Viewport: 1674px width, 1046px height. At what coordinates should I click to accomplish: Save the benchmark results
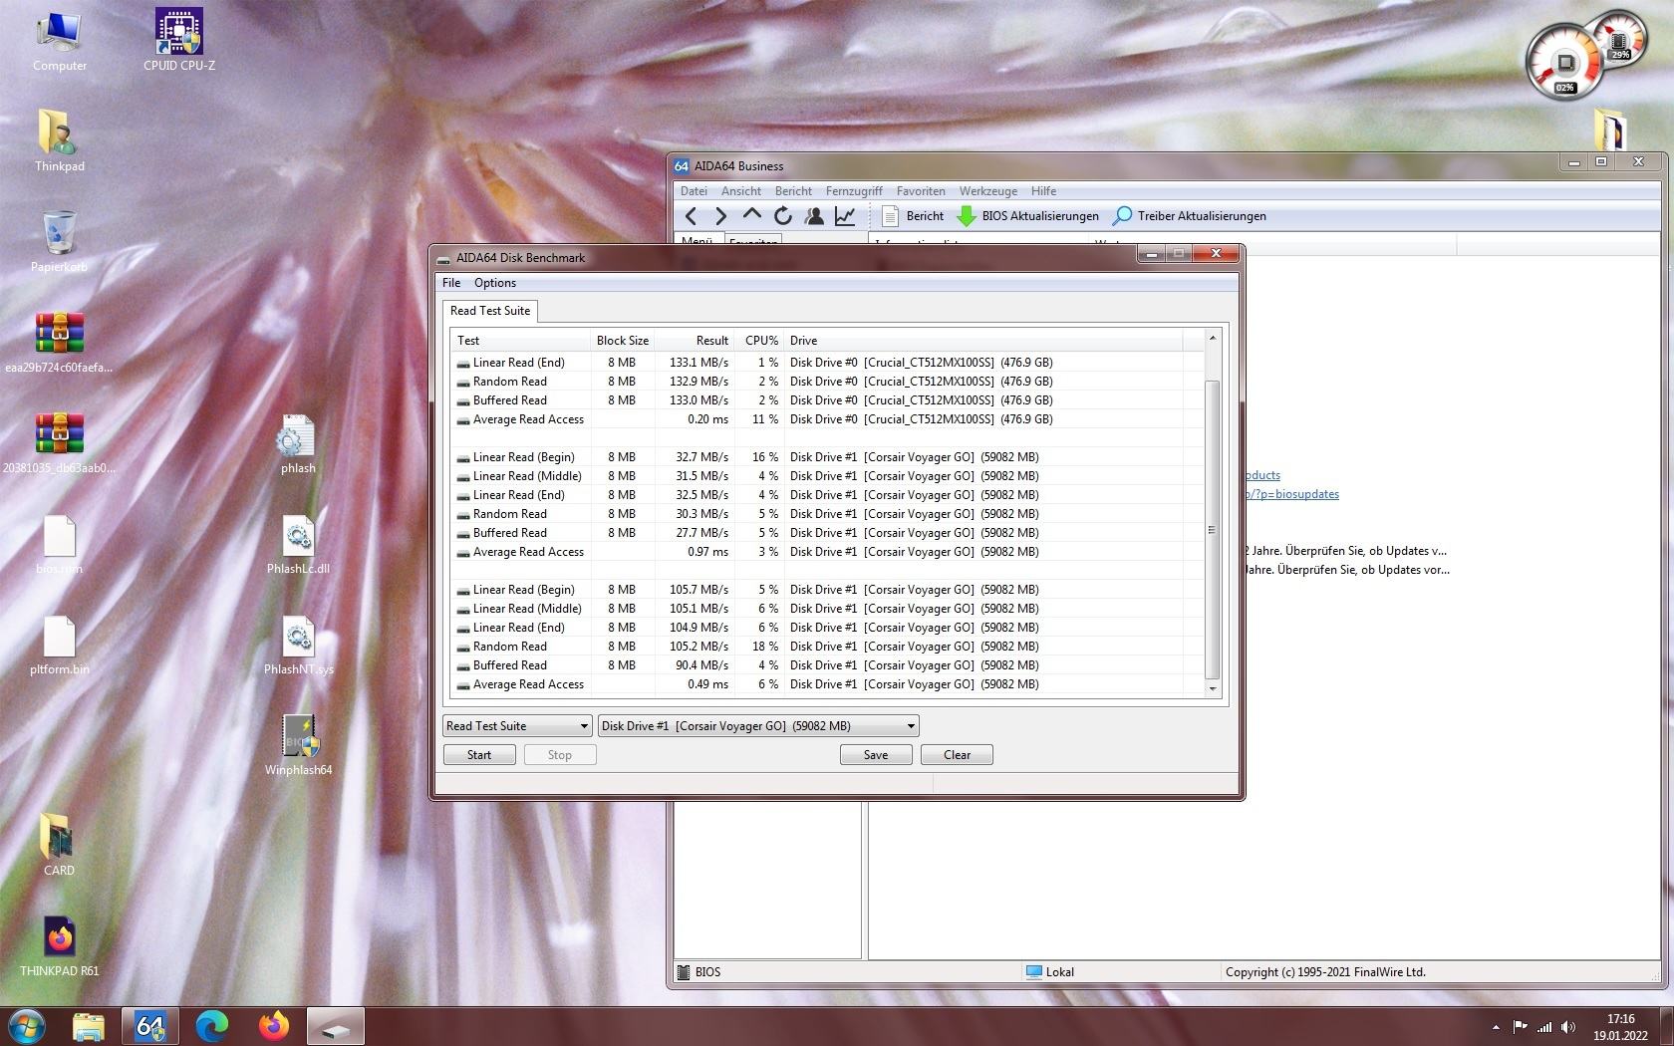tap(876, 755)
